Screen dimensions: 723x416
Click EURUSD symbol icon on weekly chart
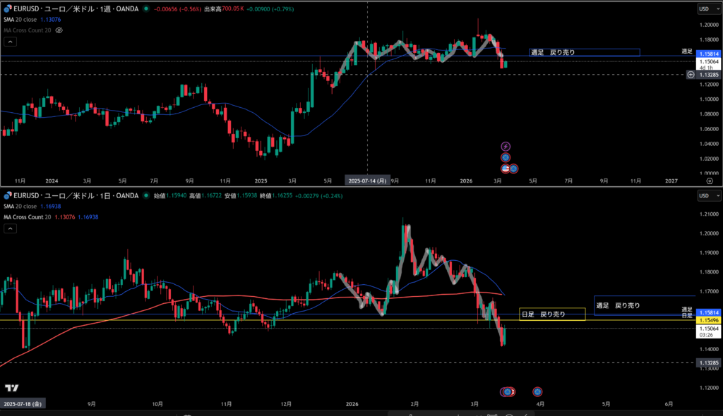pyautogui.click(x=7, y=9)
